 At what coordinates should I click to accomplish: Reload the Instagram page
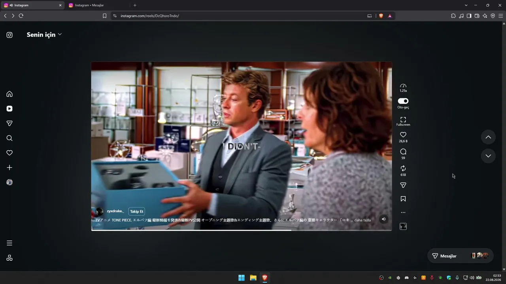pos(21,16)
